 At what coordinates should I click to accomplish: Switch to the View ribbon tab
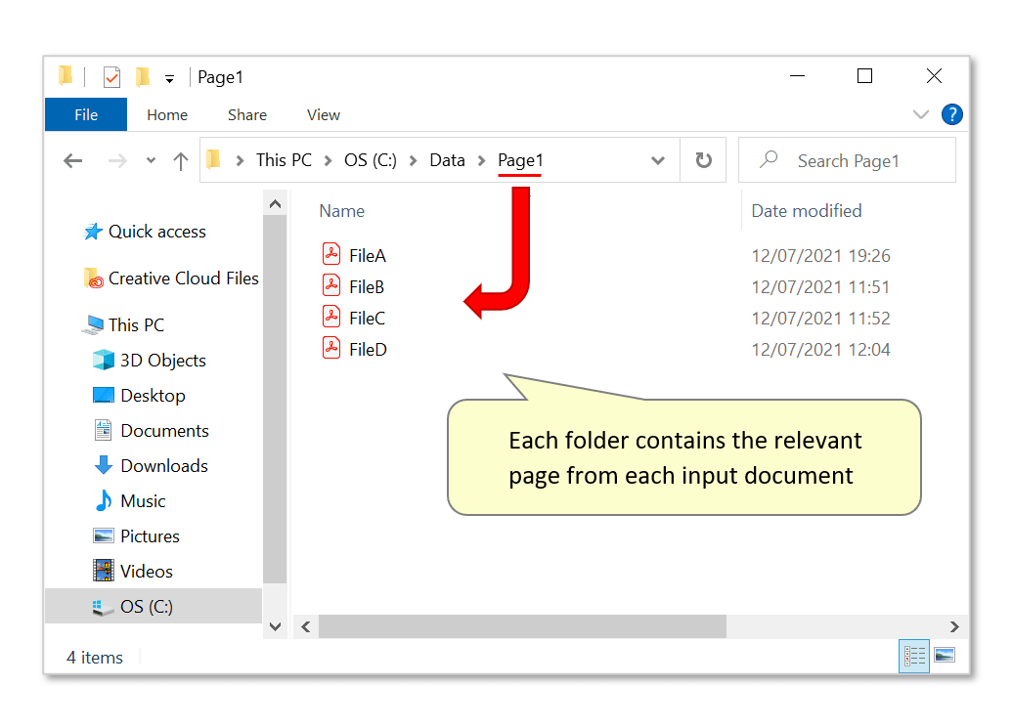(323, 114)
